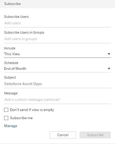Open the End of Month schedule dropdown
This screenshot has width=115, height=144.
(x=58, y=69)
